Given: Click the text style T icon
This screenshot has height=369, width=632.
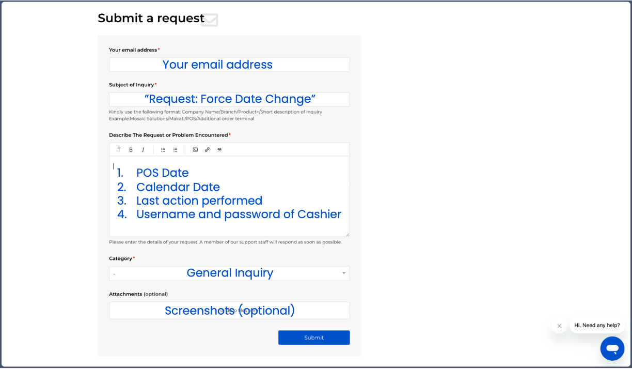Looking at the screenshot, I should (x=119, y=150).
